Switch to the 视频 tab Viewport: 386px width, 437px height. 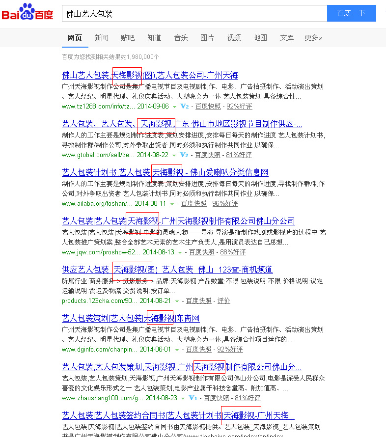pos(234,38)
